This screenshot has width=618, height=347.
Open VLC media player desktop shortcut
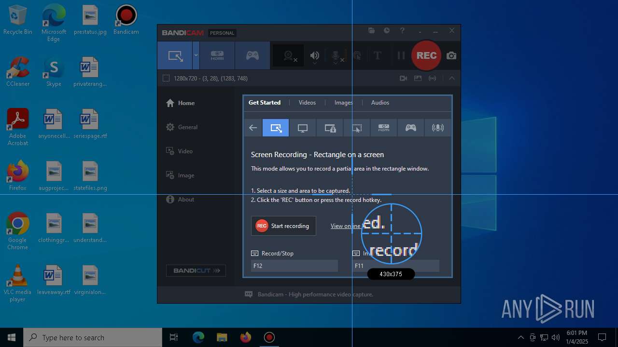tap(18, 283)
